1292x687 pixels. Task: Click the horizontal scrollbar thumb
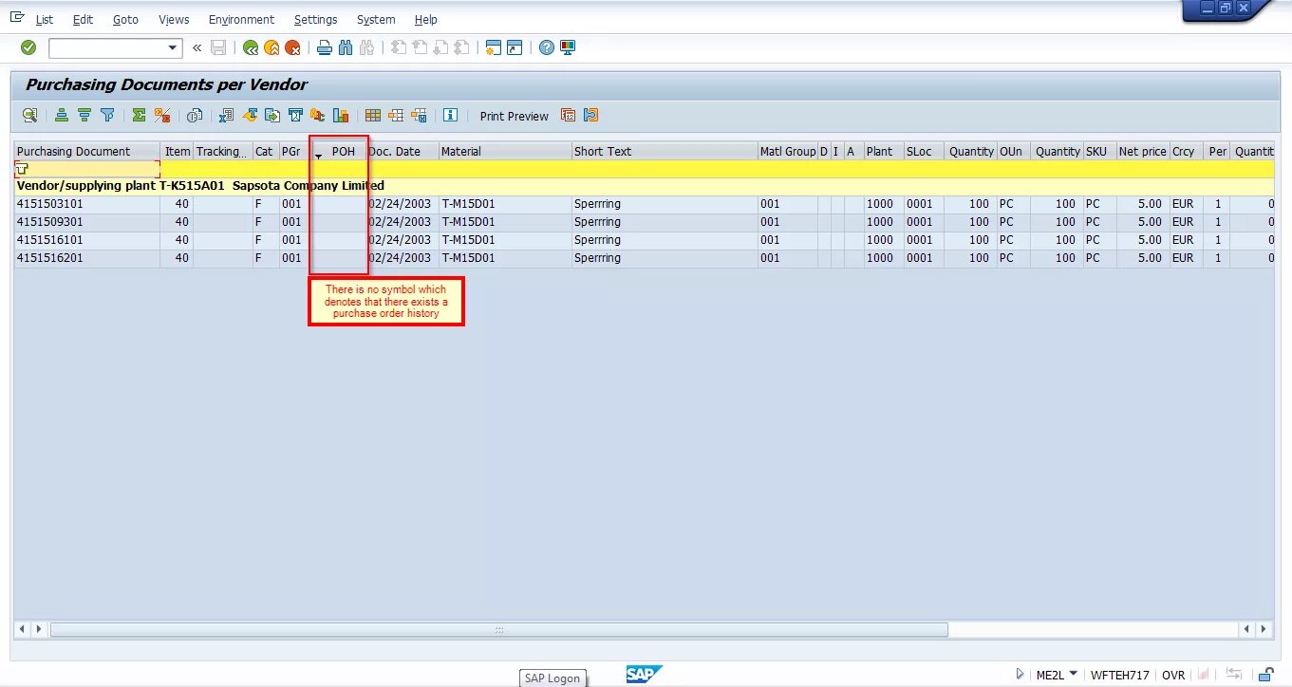pyautogui.click(x=498, y=629)
